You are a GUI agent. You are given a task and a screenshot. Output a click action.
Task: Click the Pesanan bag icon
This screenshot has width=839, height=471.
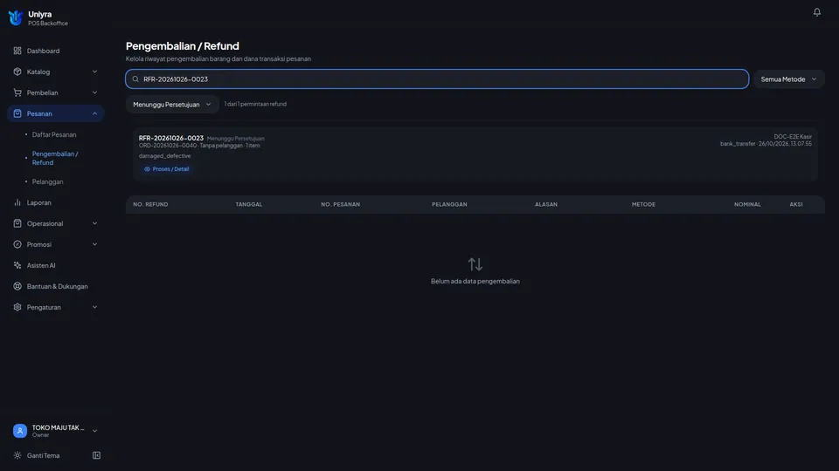click(17, 113)
